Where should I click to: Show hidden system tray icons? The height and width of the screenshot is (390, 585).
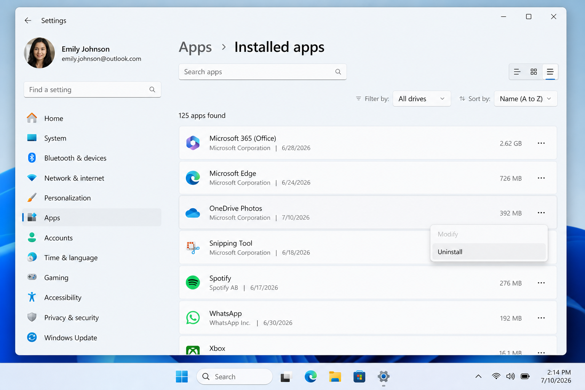[x=478, y=376]
